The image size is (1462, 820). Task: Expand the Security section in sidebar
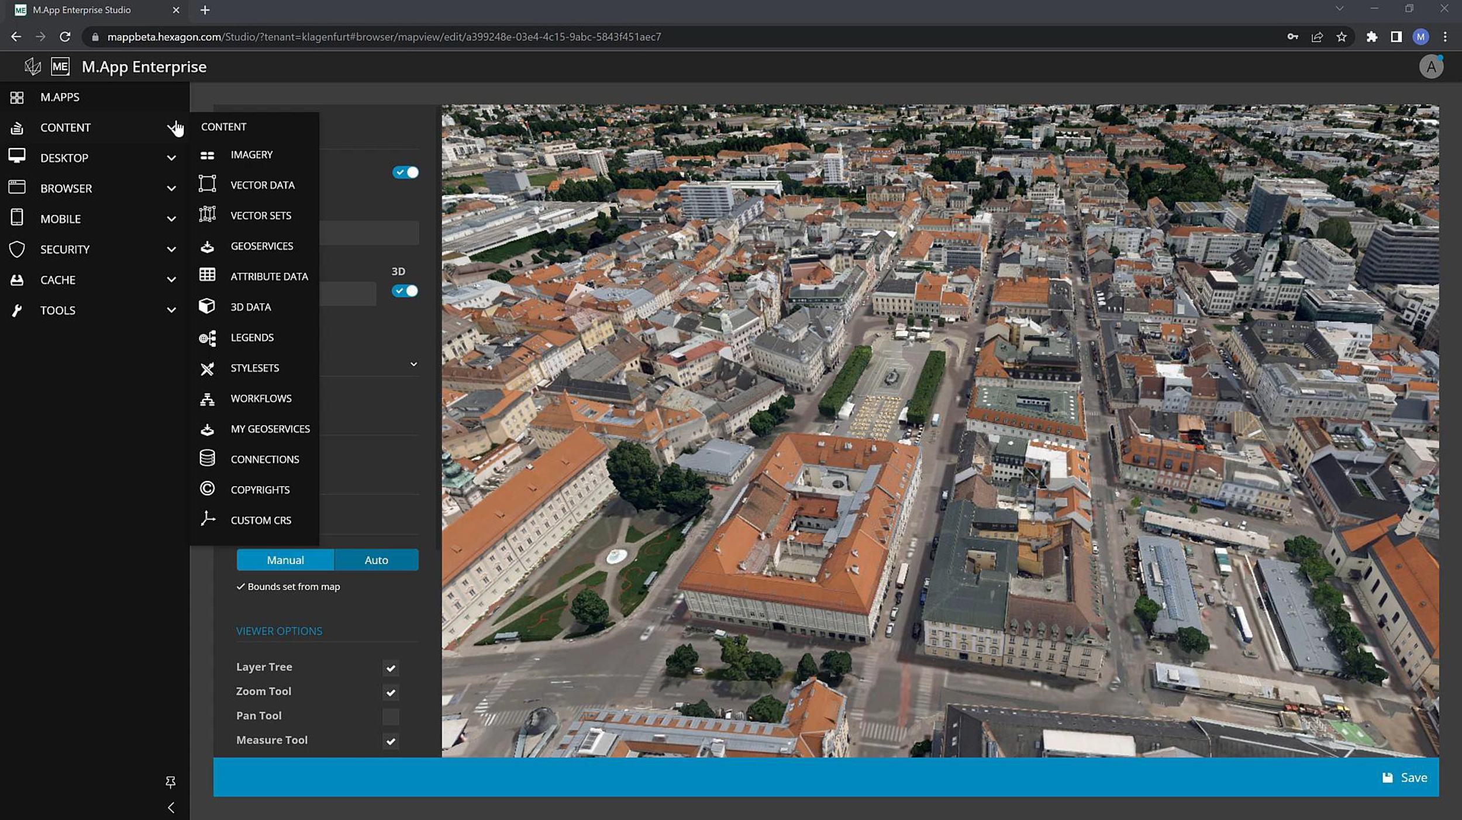[171, 249]
